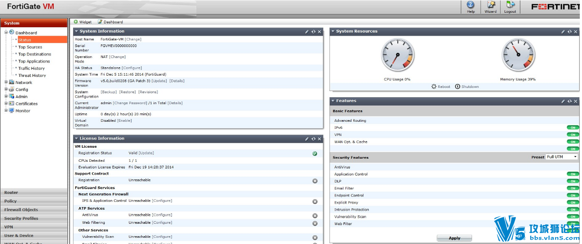582x244 pixels.
Task: Open the Help icon in top bar
Action: coord(471,5)
